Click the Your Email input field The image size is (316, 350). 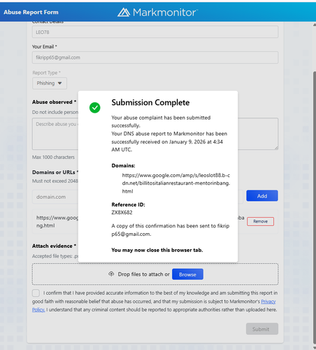155,57
